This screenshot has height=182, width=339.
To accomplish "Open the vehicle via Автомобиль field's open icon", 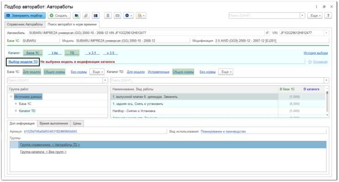I will [267, 33].
